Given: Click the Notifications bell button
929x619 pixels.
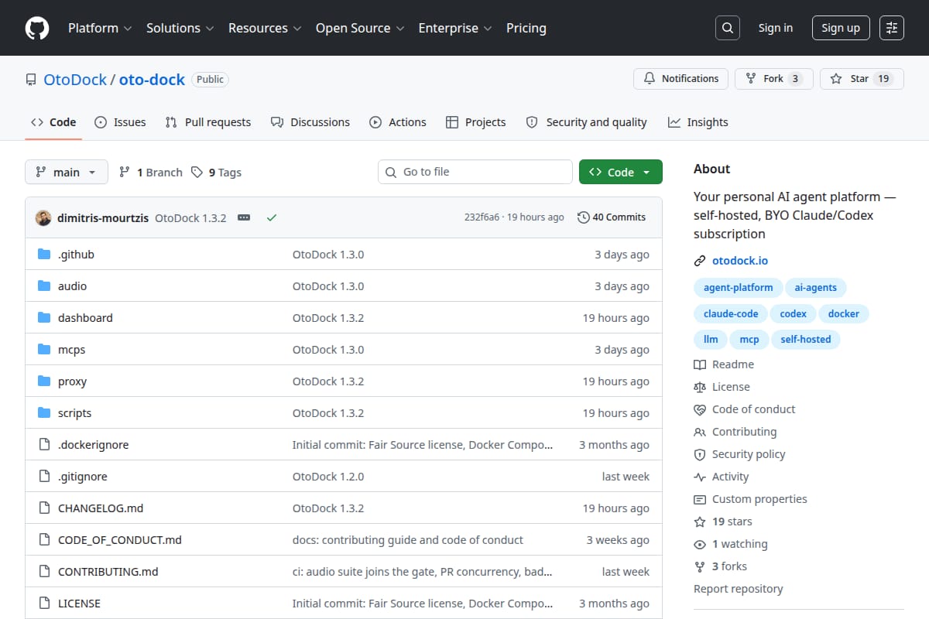Looking at the screenshot, I should pos(681,79).
